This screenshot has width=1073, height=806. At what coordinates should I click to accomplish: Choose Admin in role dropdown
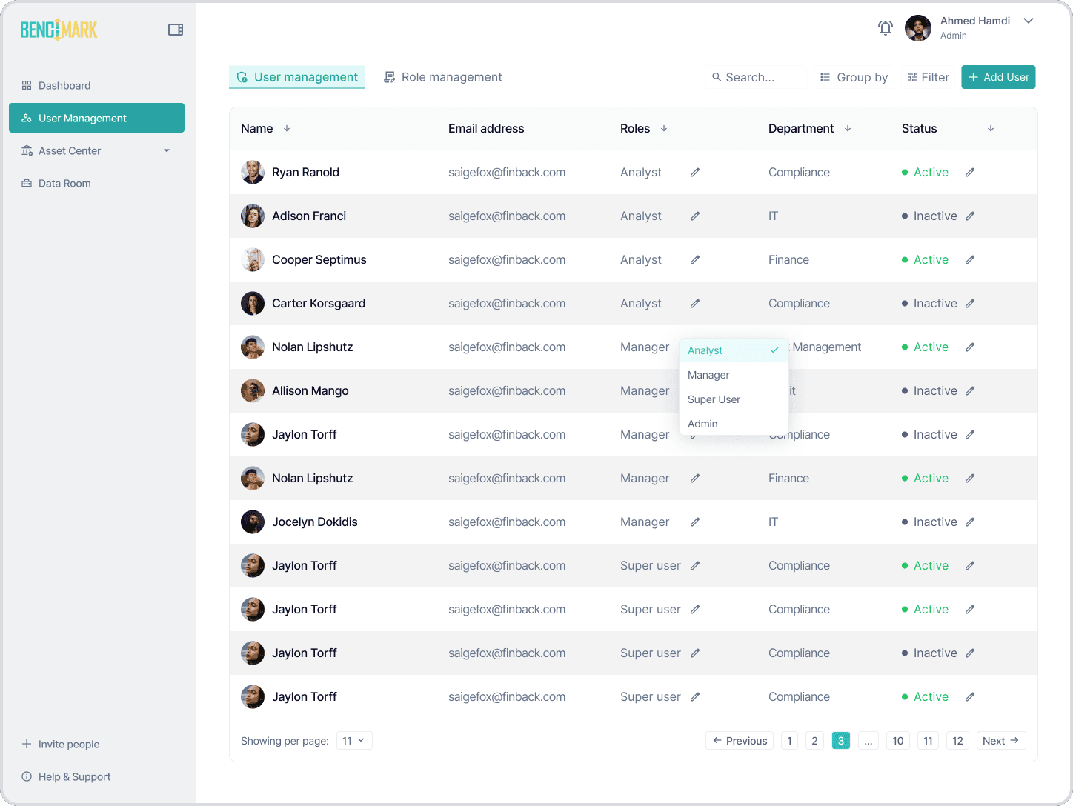tap(734, 424)
